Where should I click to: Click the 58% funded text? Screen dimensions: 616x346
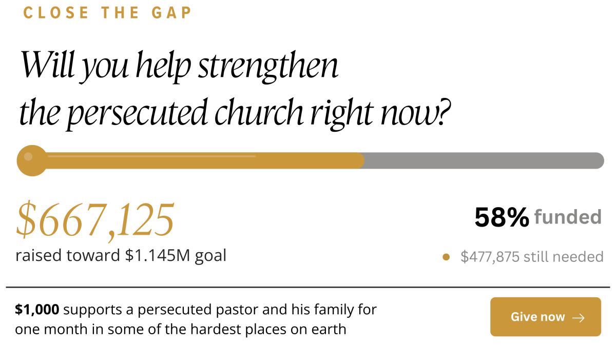pyautogui.click(x=537, y=217)
